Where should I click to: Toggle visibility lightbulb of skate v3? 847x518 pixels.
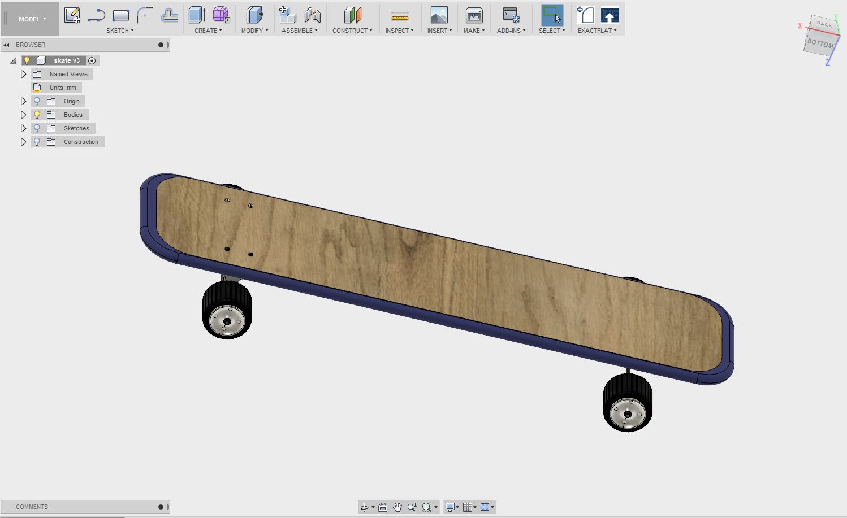click(27, 60)
